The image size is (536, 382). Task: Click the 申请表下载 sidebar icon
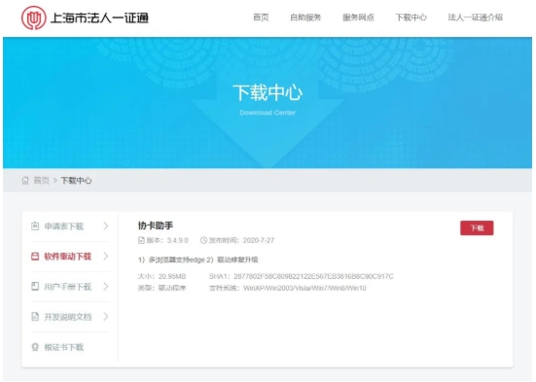pyautogui.click(x=35, y=226)
